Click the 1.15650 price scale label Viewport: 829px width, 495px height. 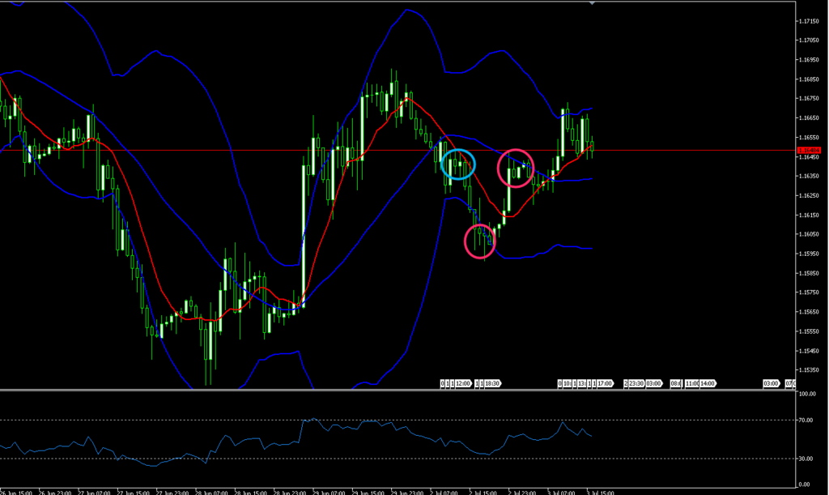(x=809, y=312)
